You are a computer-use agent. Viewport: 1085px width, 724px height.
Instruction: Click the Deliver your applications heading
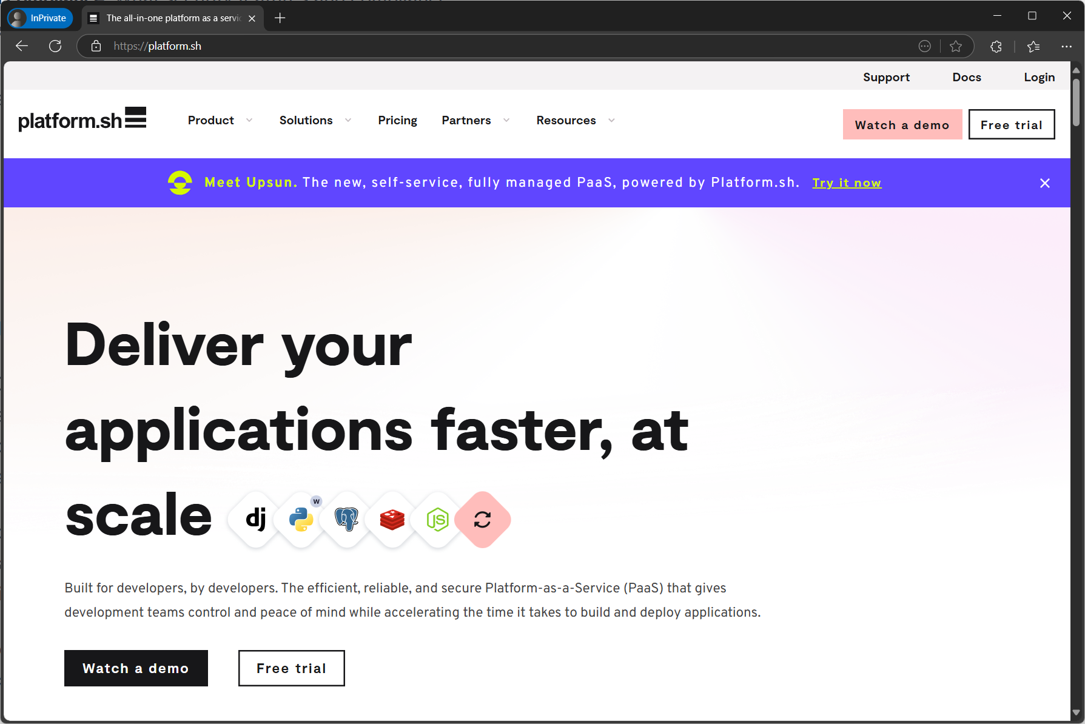click(x=377, y=430)
